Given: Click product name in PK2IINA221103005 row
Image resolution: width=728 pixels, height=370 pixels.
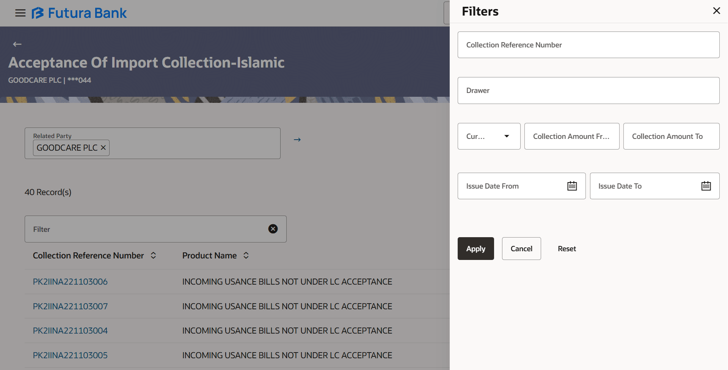Looking at the screenshot, I should [x=287, y=355].
